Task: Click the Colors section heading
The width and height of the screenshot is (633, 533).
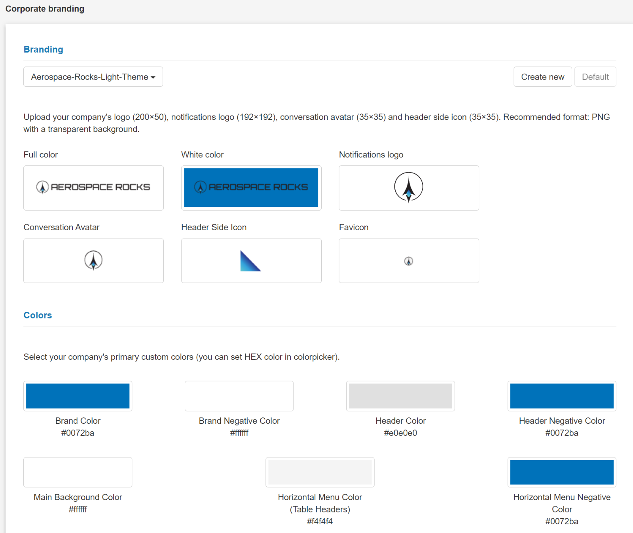Action: (x=38, y=315)
